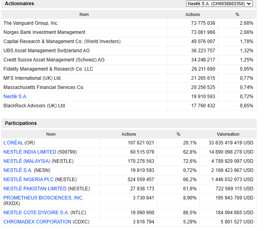The height and width of the screenshot is (231, 266).
Task: Click NESTLÉ S.A. link in Participations
Action: coord(18,170)
